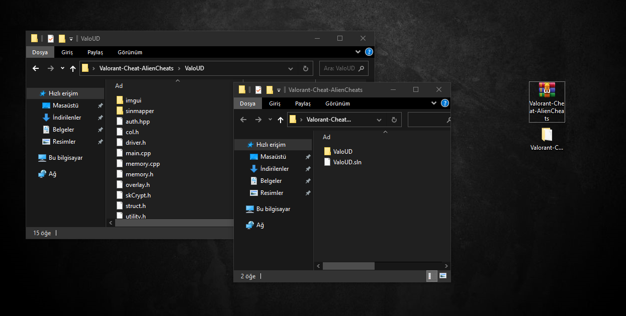Select Masaüstü in front window sidebar

coord(273,157)
